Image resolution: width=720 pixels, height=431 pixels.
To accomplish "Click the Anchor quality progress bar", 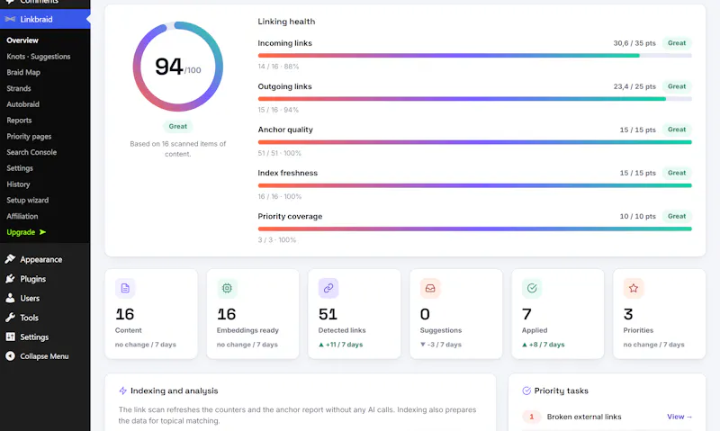I will [x=475, y=142].
